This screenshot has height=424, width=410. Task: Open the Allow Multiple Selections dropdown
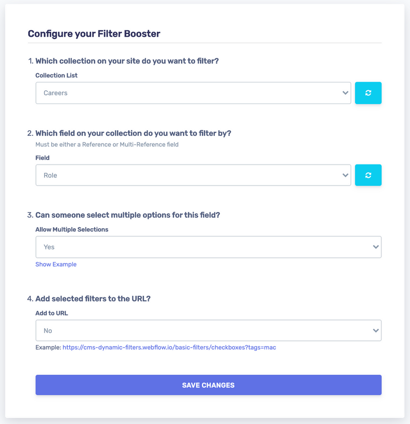point(209,247)
